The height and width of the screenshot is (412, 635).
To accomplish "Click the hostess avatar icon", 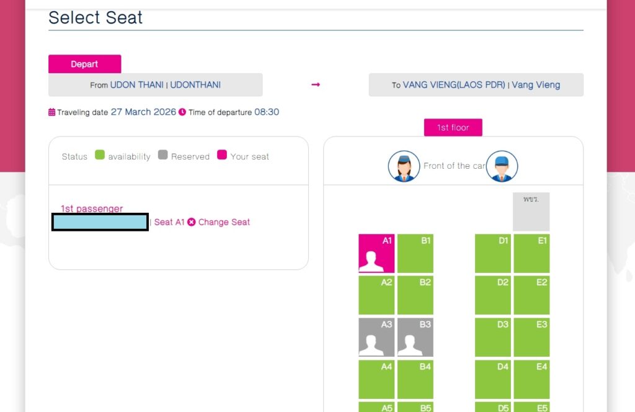I will 404,166.
